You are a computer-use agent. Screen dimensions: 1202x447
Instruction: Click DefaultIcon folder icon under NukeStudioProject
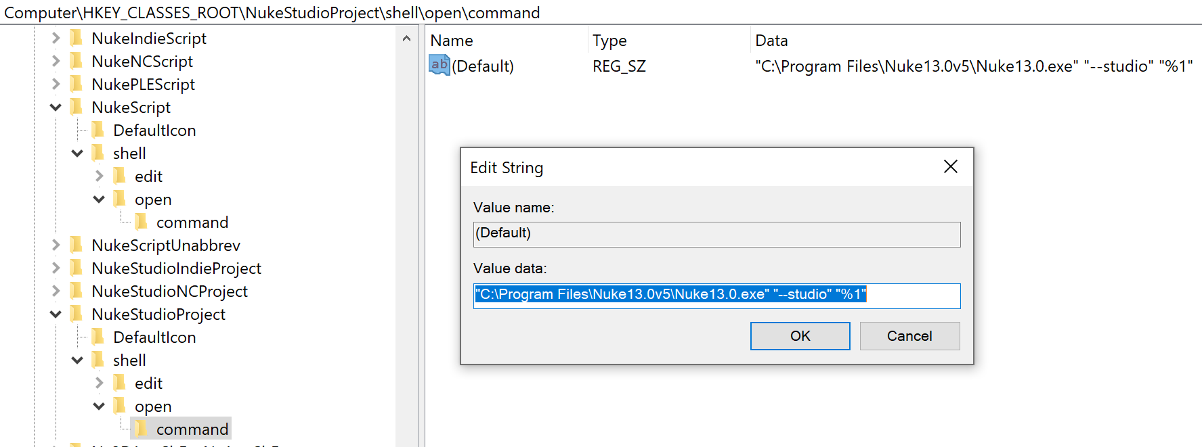point(98,337)
